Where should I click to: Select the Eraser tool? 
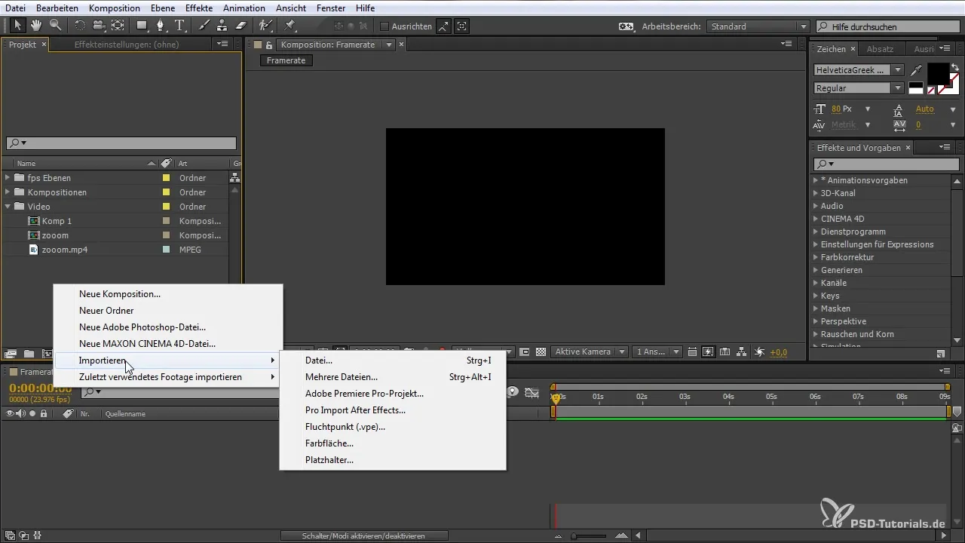pos(241,26)
